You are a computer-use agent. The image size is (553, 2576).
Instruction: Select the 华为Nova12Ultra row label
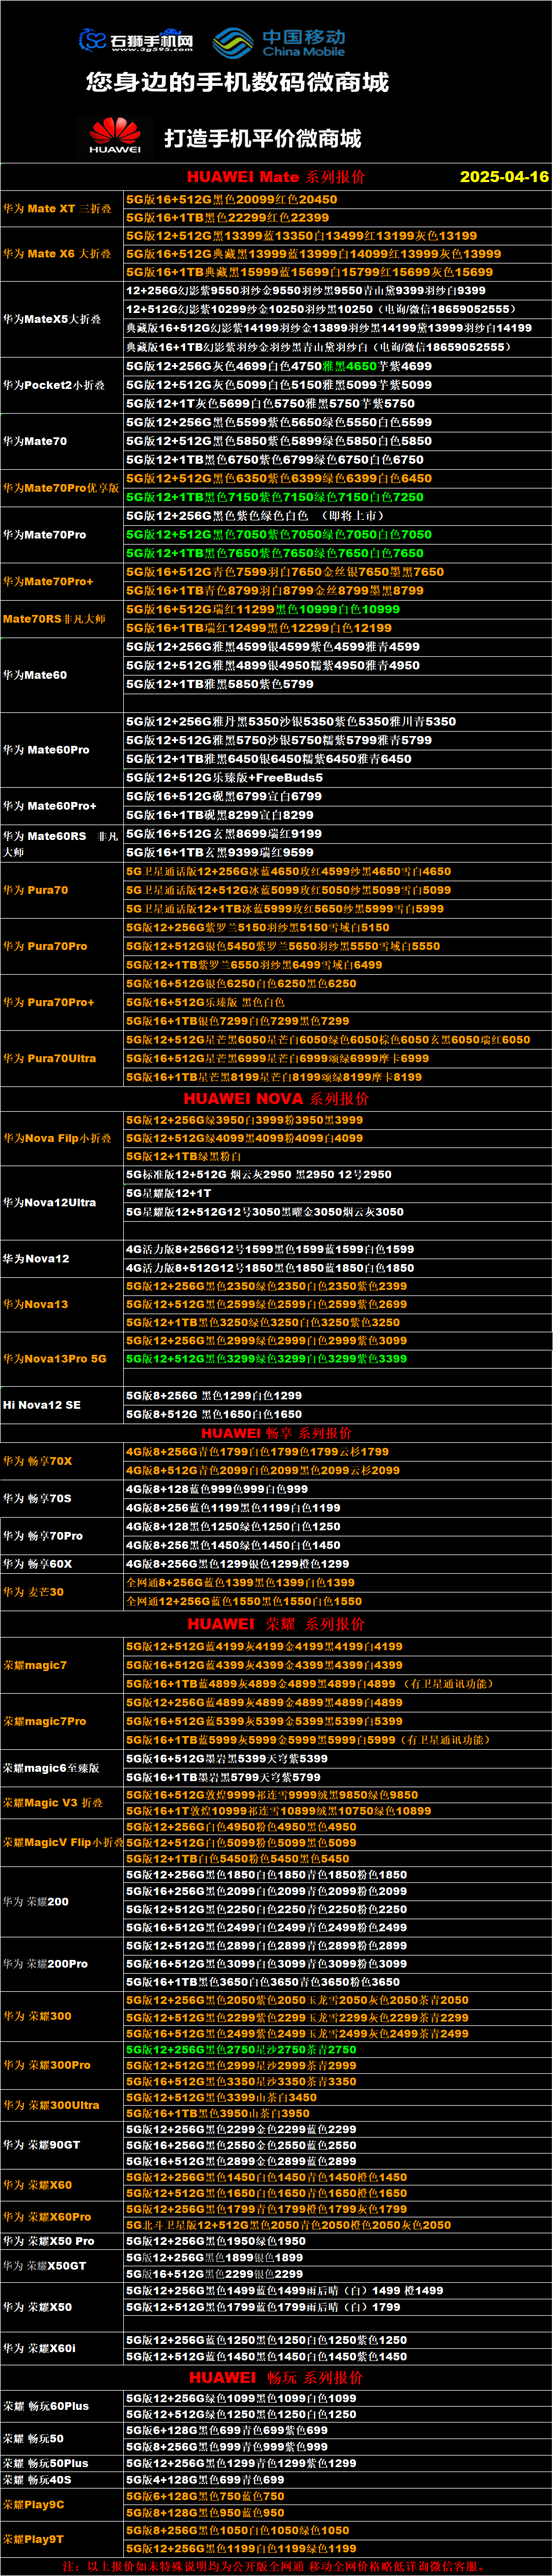click(x=49, y=1202)
